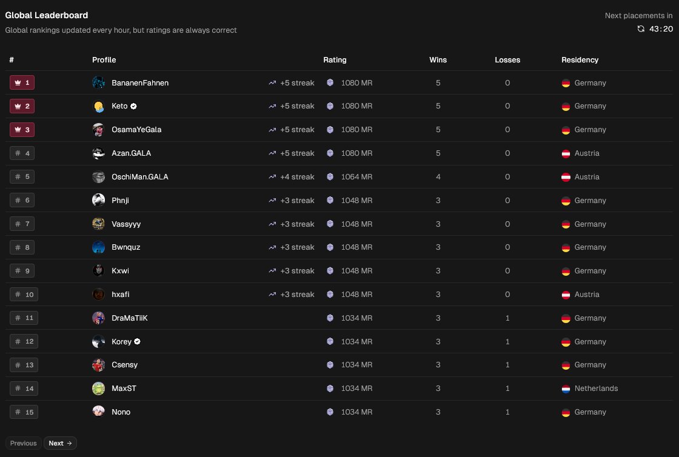Click the Germany flag in Nono's row
This screenshot has width=679, height=457.
(x=566, y=412)
